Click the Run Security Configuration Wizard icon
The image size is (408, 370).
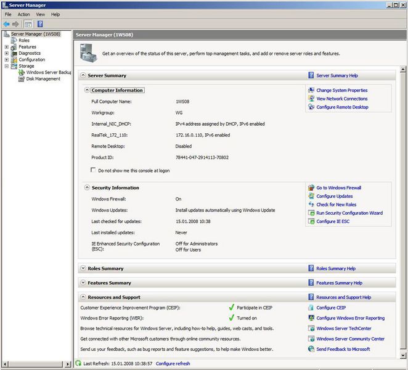[x=311, y=213]
